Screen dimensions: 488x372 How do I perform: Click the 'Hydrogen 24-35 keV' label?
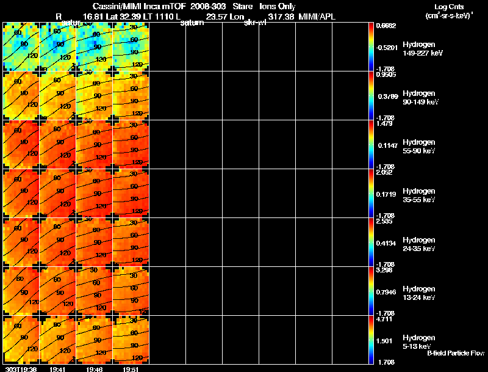point(419,244)
